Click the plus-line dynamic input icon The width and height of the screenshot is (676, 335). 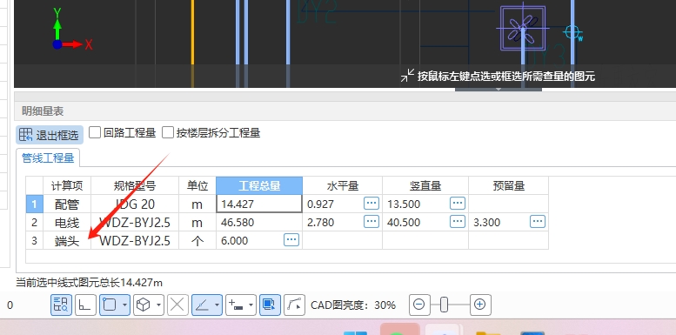[236, 305]
